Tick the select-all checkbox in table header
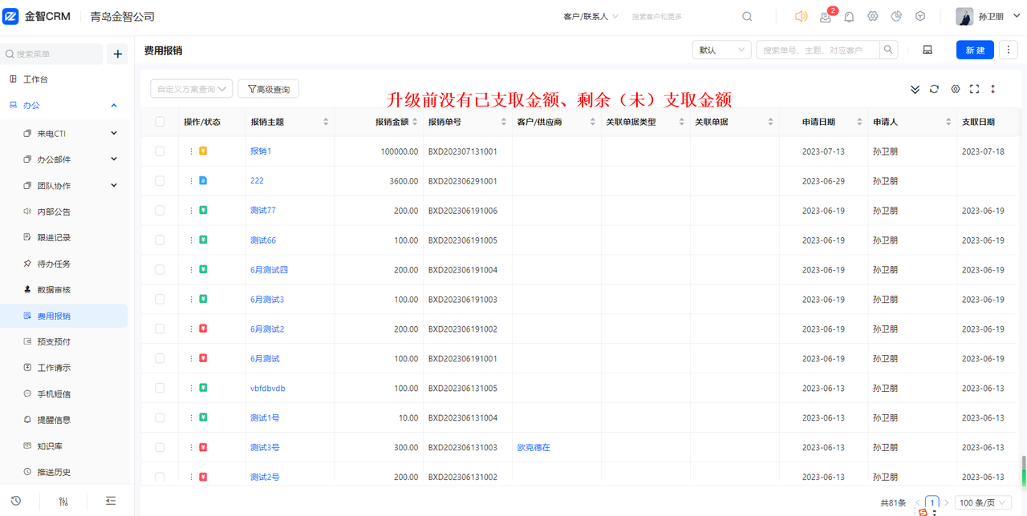The width and height of the screenshot is (1027, 516). coord(160,122)
